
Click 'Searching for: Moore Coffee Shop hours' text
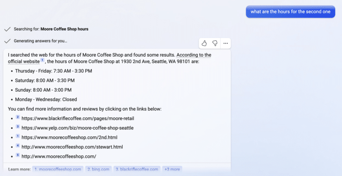tap(51, 29)
